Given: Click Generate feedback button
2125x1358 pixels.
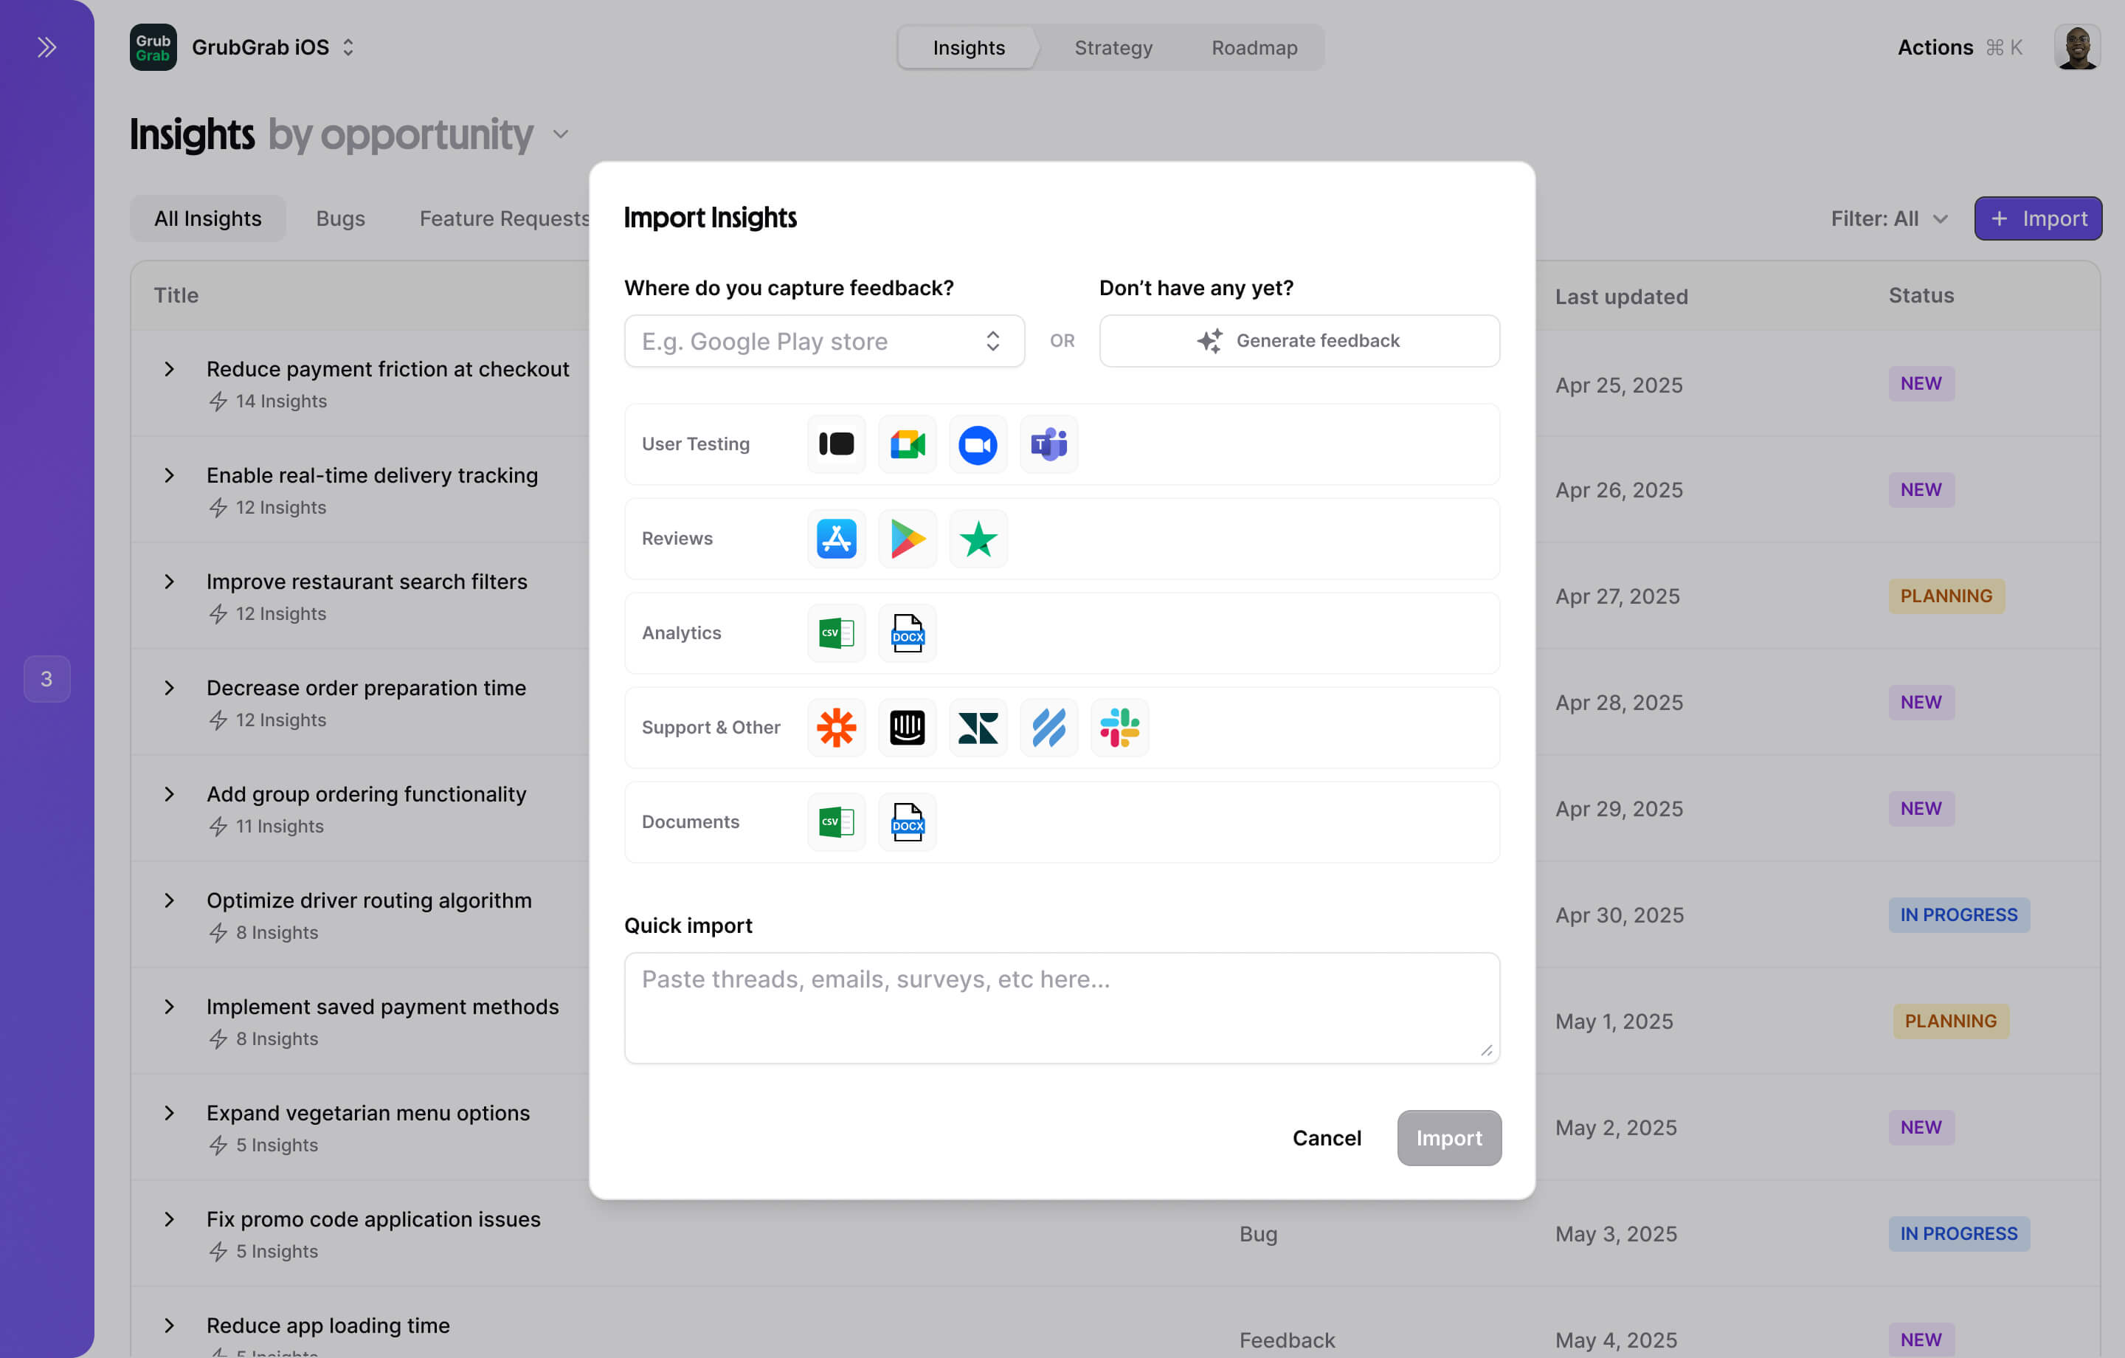Looking at the screenshot, I should (1299, 341).
